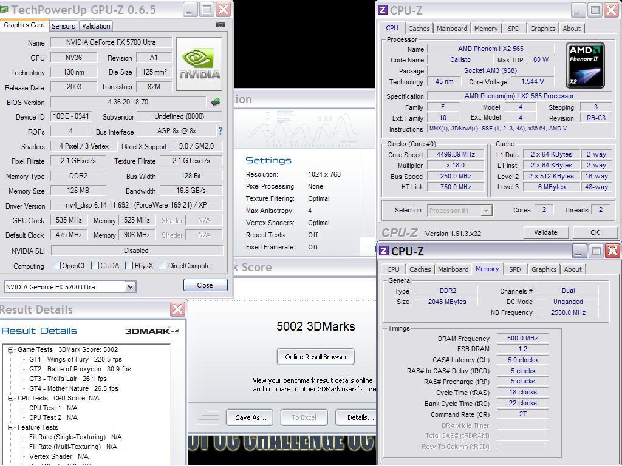This screenshot has height=466, width=622.
Task: Enable the DirectCompute checkbox
Action: click(x=162, y=266)
